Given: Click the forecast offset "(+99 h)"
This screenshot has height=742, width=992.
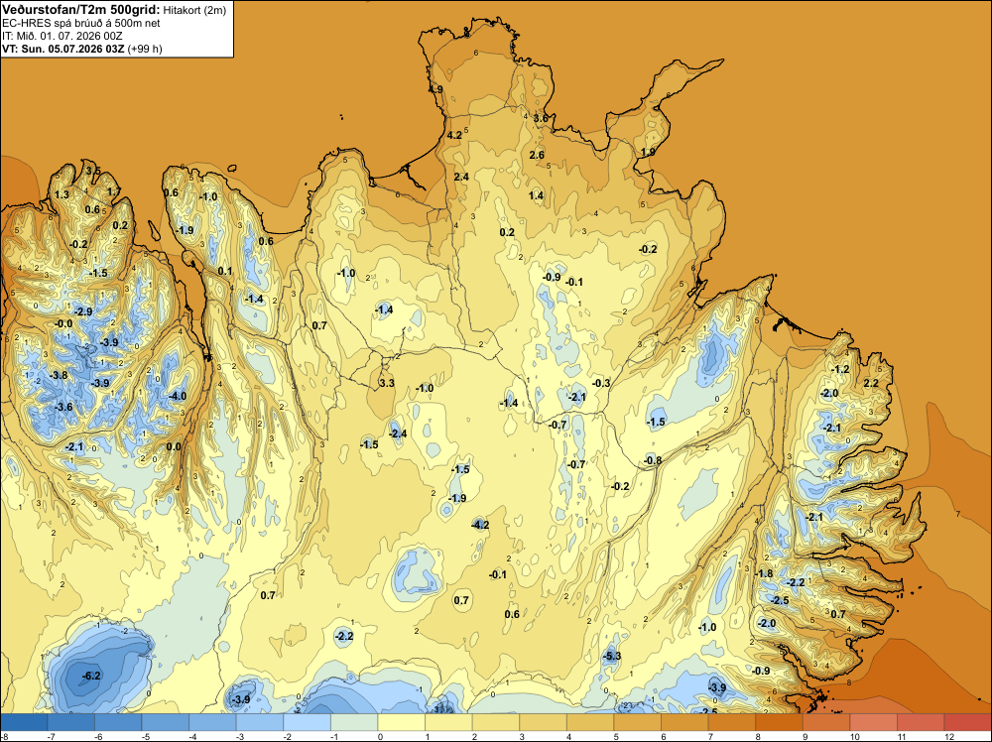Looking at the screenshot, I should tap(145, 49).
